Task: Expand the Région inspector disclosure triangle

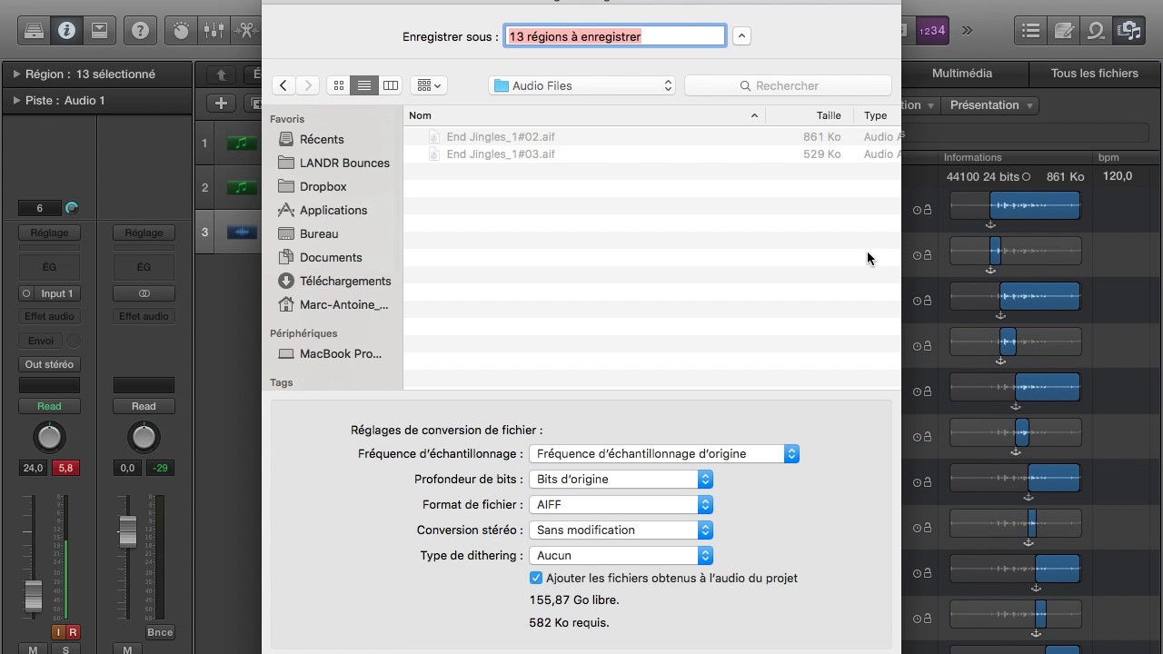Action: coord(16,74)
